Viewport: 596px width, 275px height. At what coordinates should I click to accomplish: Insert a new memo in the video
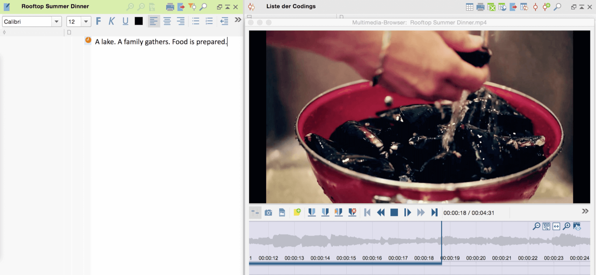[297, 212]
